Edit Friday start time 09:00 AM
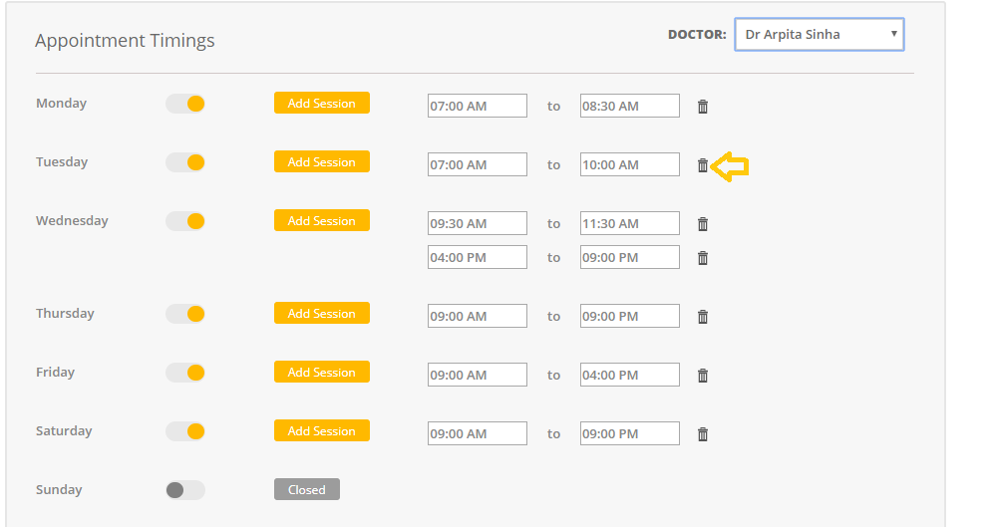Image resolution: width=991 pixels, height=527 pixels. [x=478, y=375]
